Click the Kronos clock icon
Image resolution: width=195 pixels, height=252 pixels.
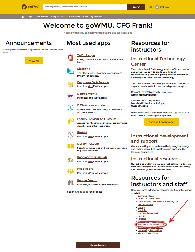[70, 134]
